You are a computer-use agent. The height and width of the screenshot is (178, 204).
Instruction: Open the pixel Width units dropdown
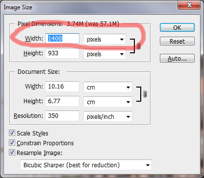[x=104, y=39]
